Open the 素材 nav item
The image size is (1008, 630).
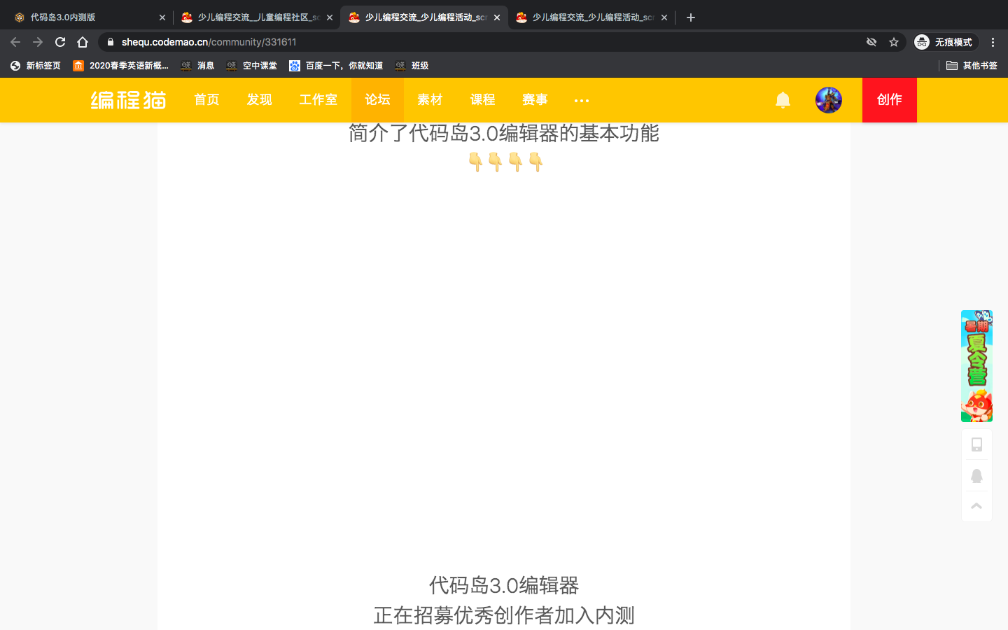coord(430,100)
